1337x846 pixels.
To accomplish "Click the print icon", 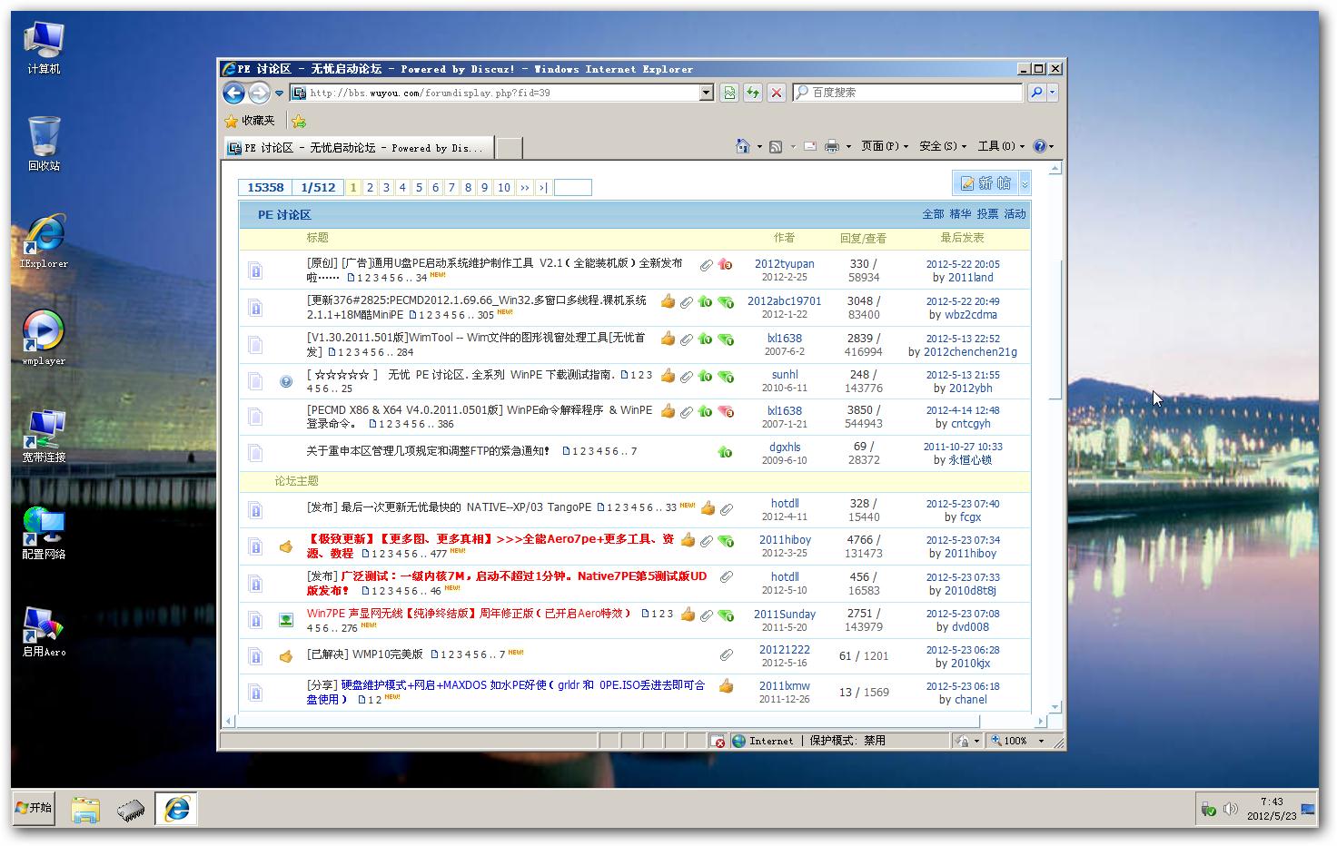I will [x=831, y=146].
